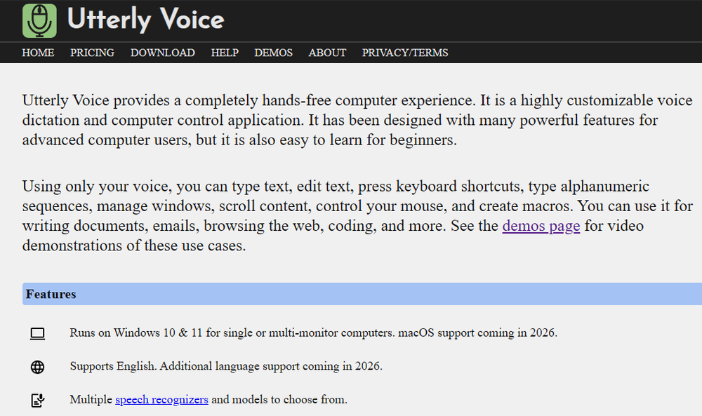Image resolution: width=702 pixels, height=416 pixels.
Task: Click 'and models to choose from' text
Action: 279,399
